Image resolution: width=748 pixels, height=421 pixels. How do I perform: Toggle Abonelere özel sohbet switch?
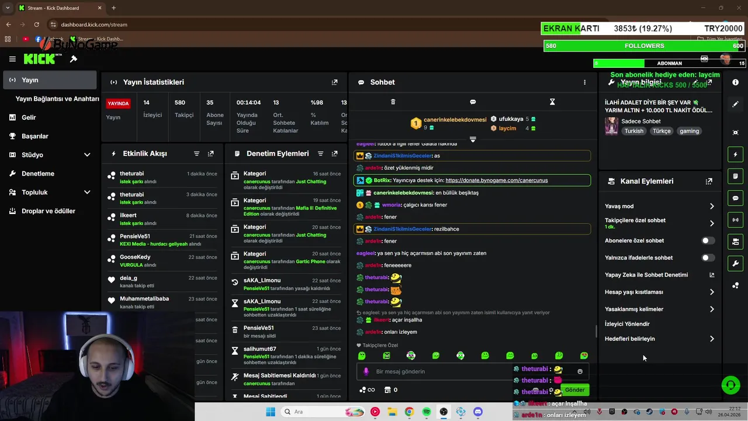pos(707,240)
